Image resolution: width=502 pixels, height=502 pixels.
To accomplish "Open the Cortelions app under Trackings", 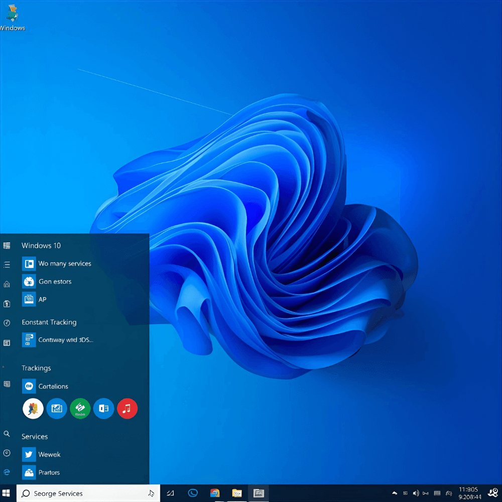I will [x=53, y=386].
